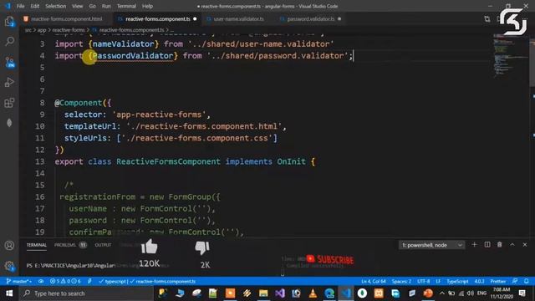Image resolution: width=535 pixels, height=301 pixels.
Task: Click UTF-8 encoding in status bar
Action: tap(424, 281)
